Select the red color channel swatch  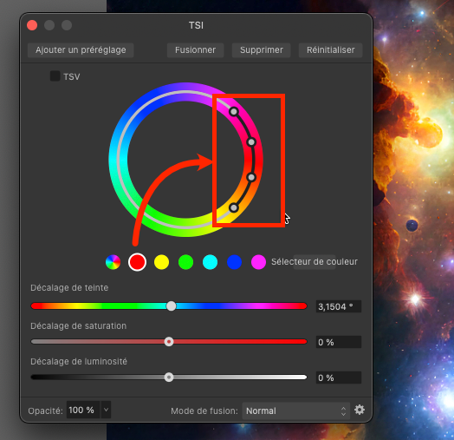[x=137, y=262]
